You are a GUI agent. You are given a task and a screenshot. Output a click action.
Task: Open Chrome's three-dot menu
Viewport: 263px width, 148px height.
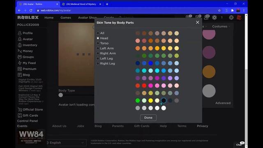click(x=244, y=10)
